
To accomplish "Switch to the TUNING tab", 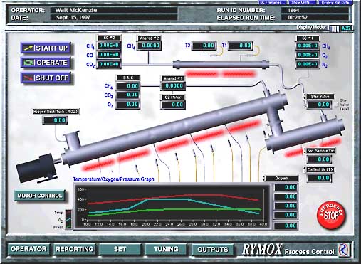I will coord(166,249).
